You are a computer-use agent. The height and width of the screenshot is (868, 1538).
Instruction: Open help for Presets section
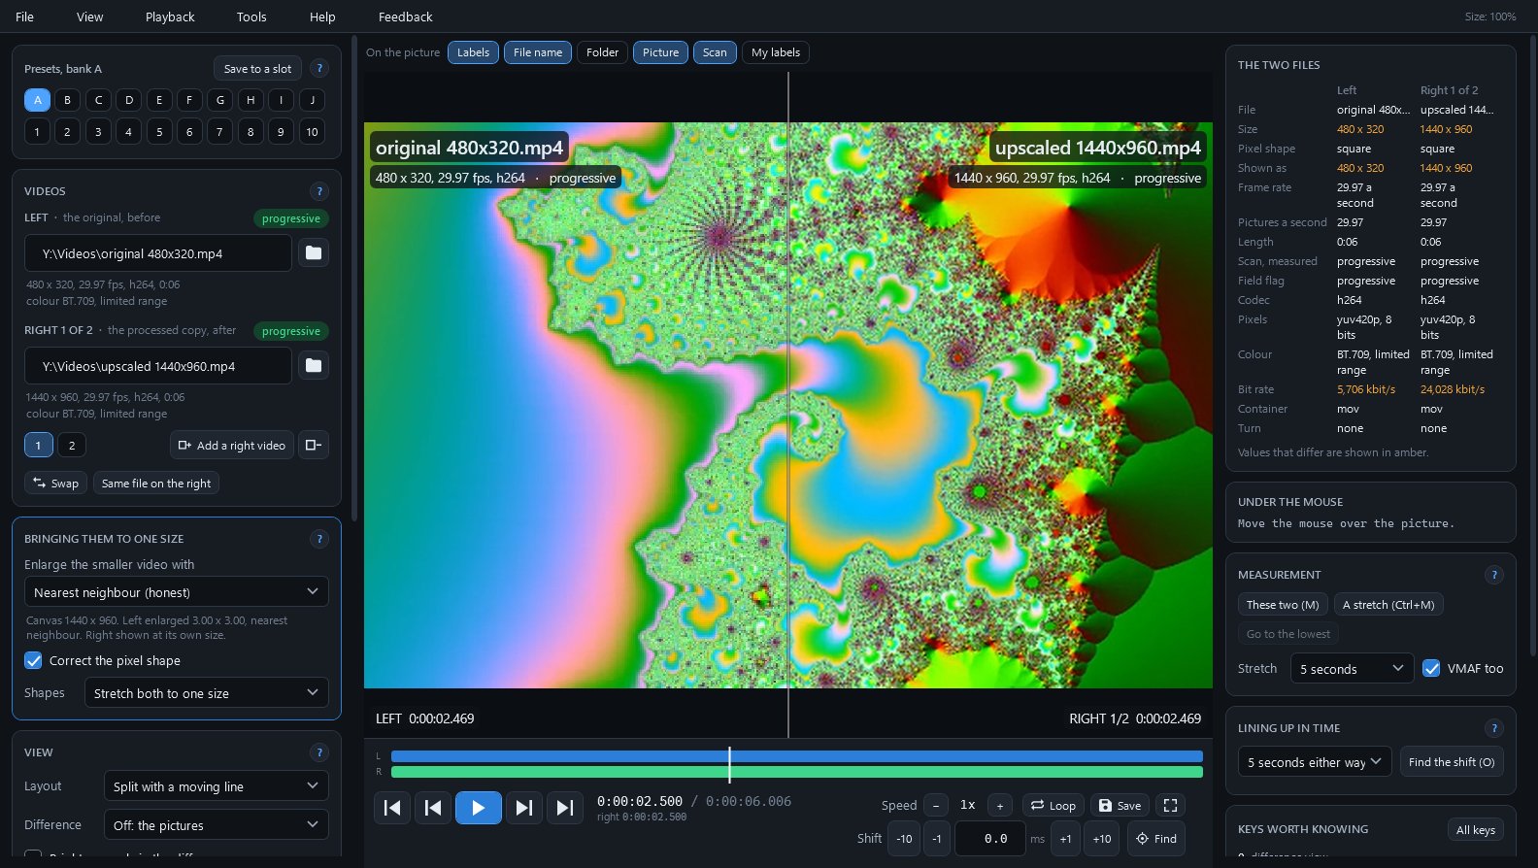pyautogui.click(x=319, y=69)
